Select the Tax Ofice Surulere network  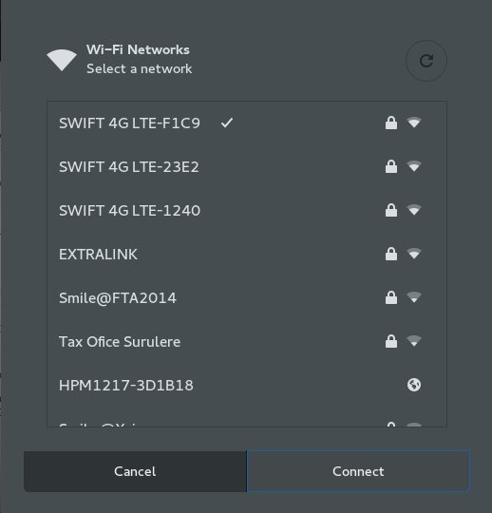click(x=247, y=342)
